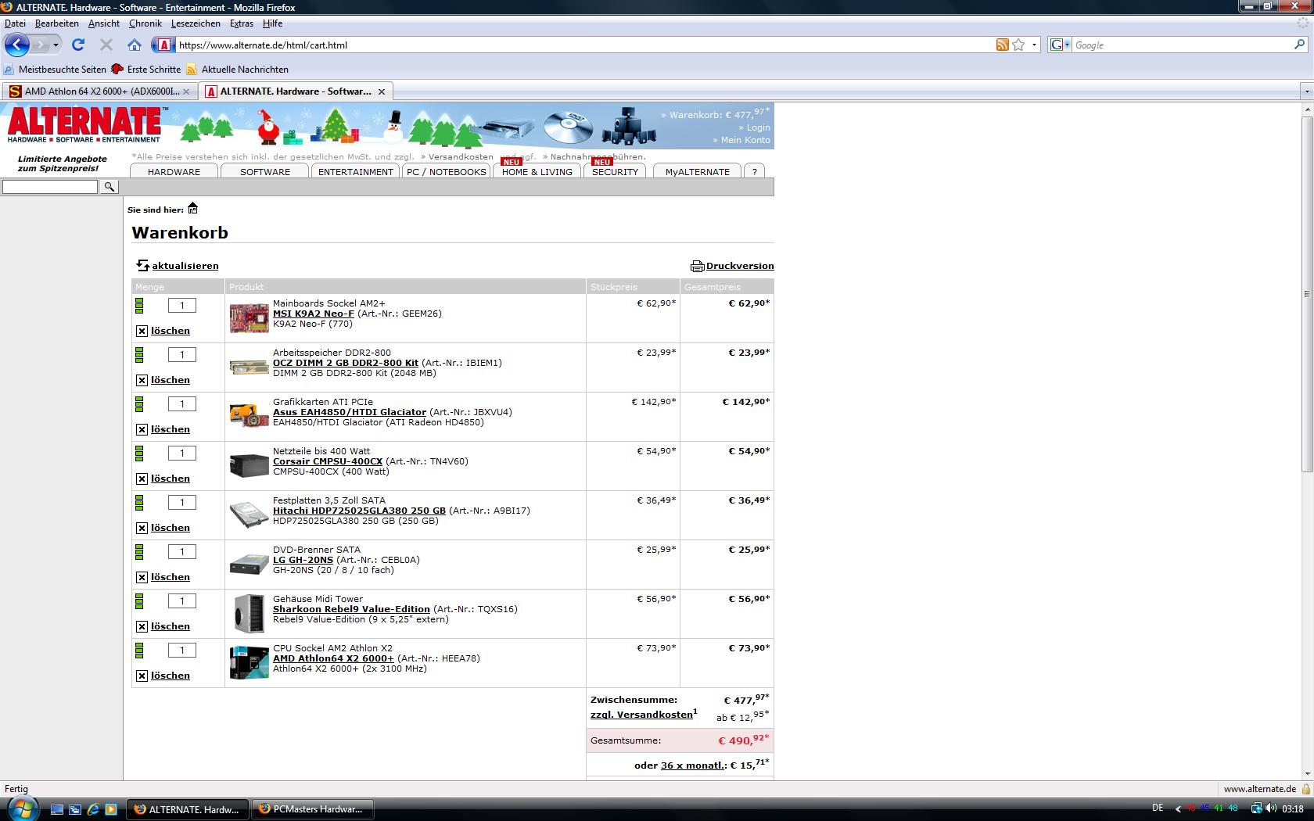Click the home icon in the Firefox toolbar

135,45
